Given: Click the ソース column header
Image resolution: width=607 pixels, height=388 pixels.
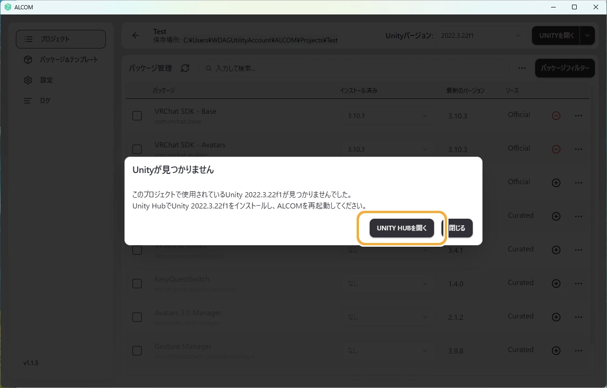Looking at the screenshot, I should tap(512, 90).
